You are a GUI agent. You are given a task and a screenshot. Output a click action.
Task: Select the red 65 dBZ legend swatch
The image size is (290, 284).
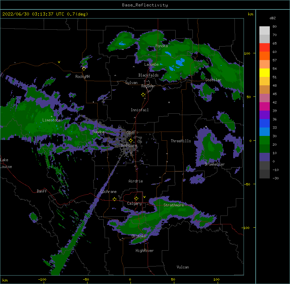tap(264, 48)
